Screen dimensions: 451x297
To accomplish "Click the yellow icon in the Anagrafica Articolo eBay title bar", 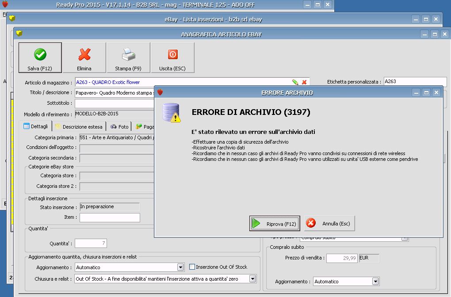I will pos(19,33).
